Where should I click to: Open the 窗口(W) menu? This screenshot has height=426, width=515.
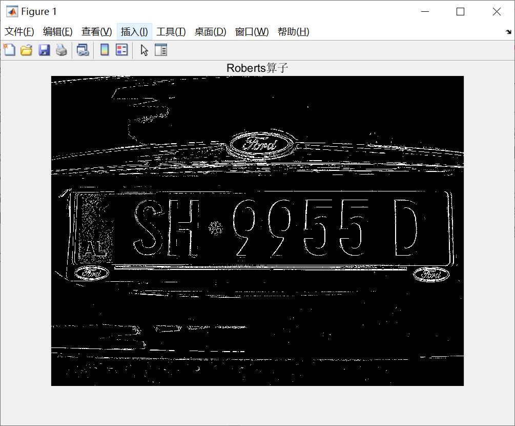[x=252, y=32]
